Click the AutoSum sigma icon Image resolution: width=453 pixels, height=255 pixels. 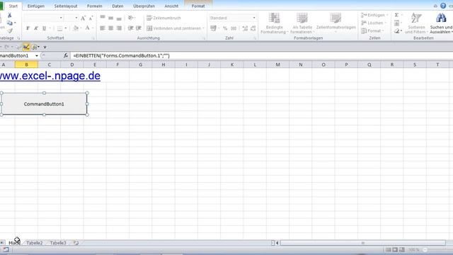(396, 15)
